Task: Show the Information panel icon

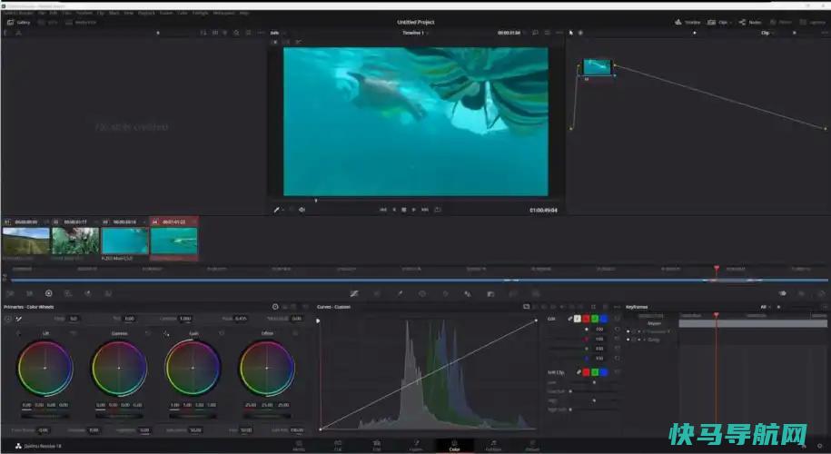Action: (x=821, y=293)
